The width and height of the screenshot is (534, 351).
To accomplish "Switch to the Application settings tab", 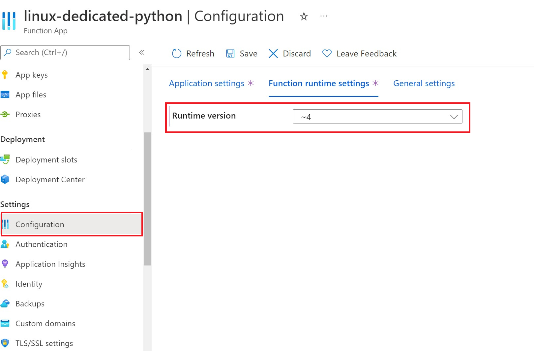I will click(207, 84).
